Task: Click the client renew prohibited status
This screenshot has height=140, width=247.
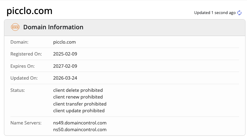Action: coord(78,97)
